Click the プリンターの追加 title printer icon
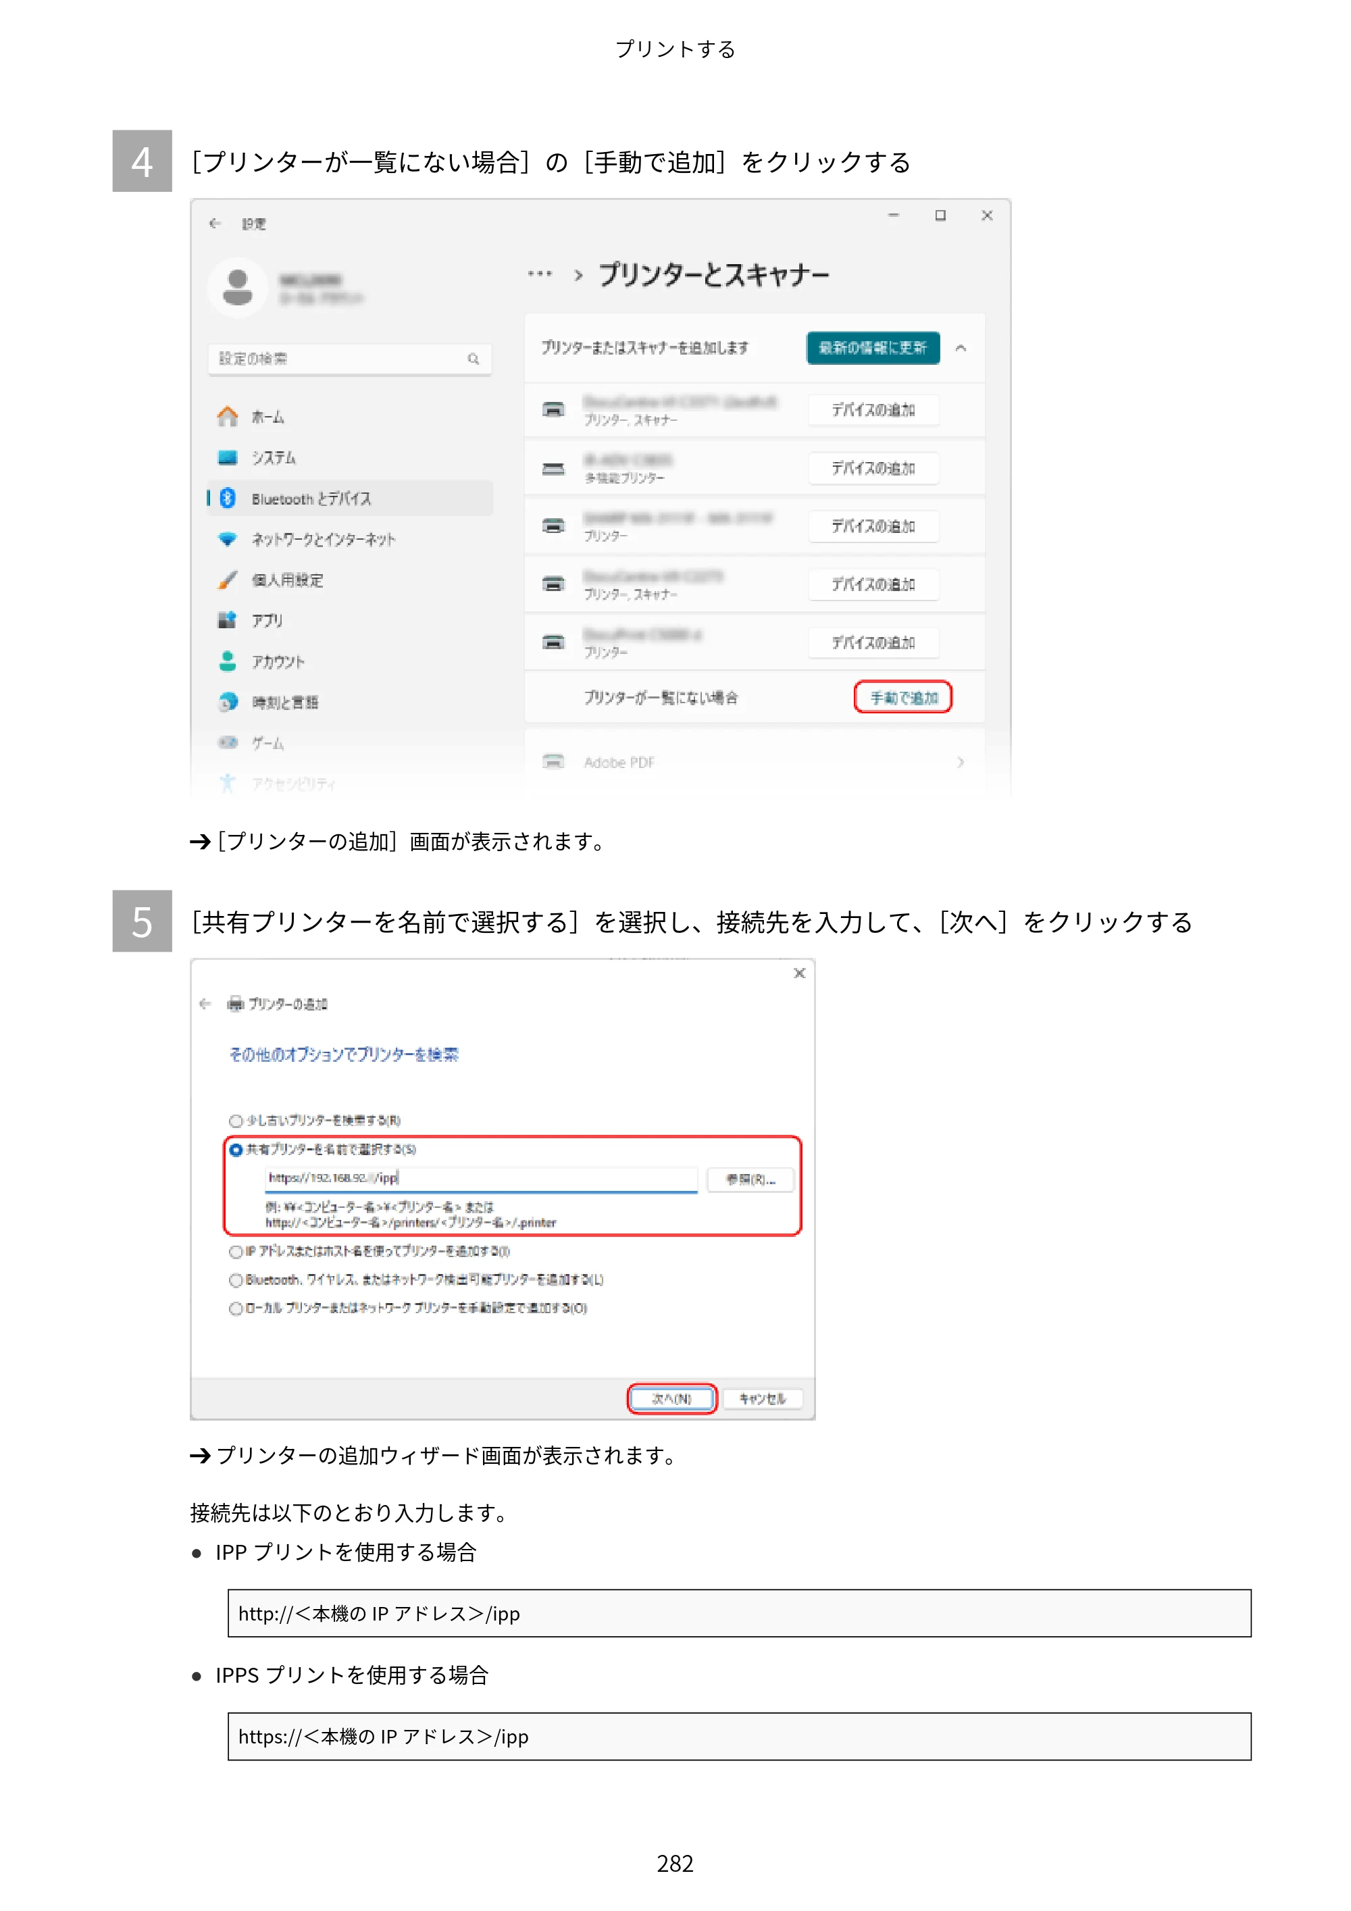Screen dimensions: 1351x1911 (236, 1004)
